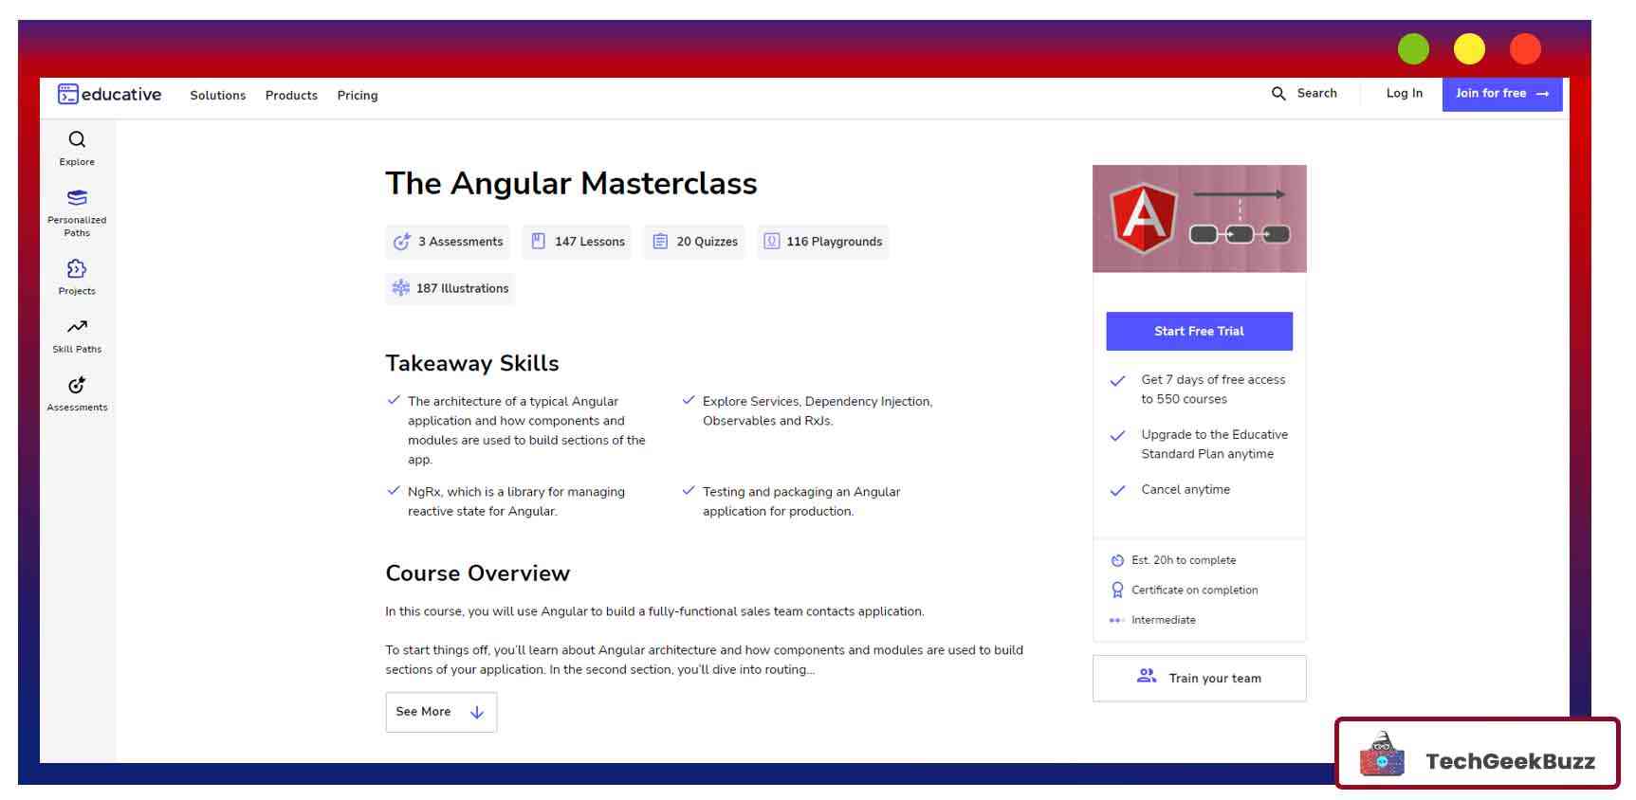Expand course overview with See More

[441, 712]
